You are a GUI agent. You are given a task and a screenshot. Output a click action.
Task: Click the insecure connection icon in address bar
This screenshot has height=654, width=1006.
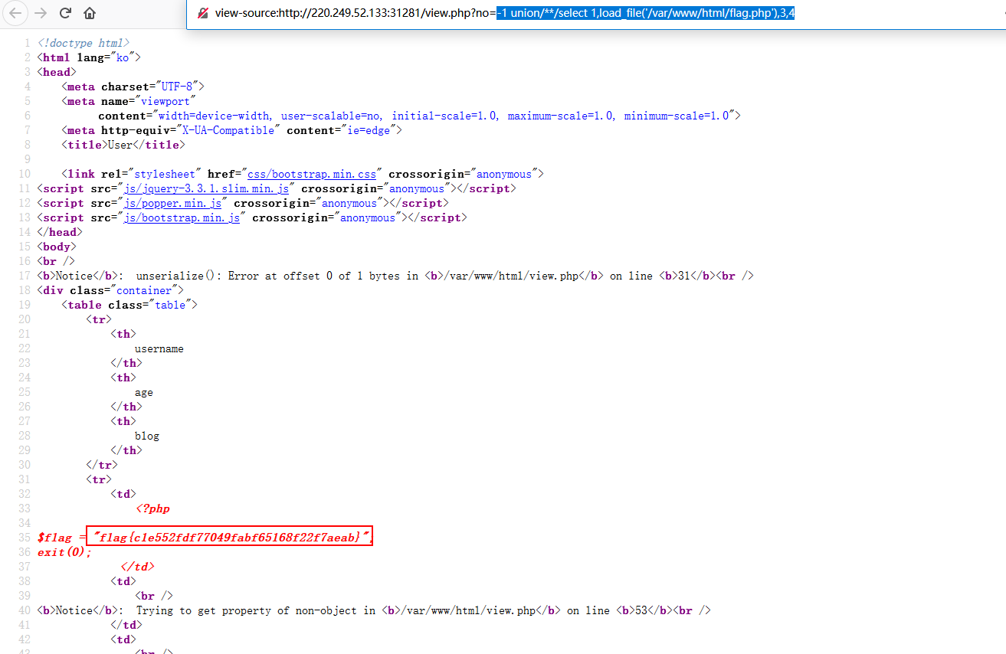(x=202, y=13)
